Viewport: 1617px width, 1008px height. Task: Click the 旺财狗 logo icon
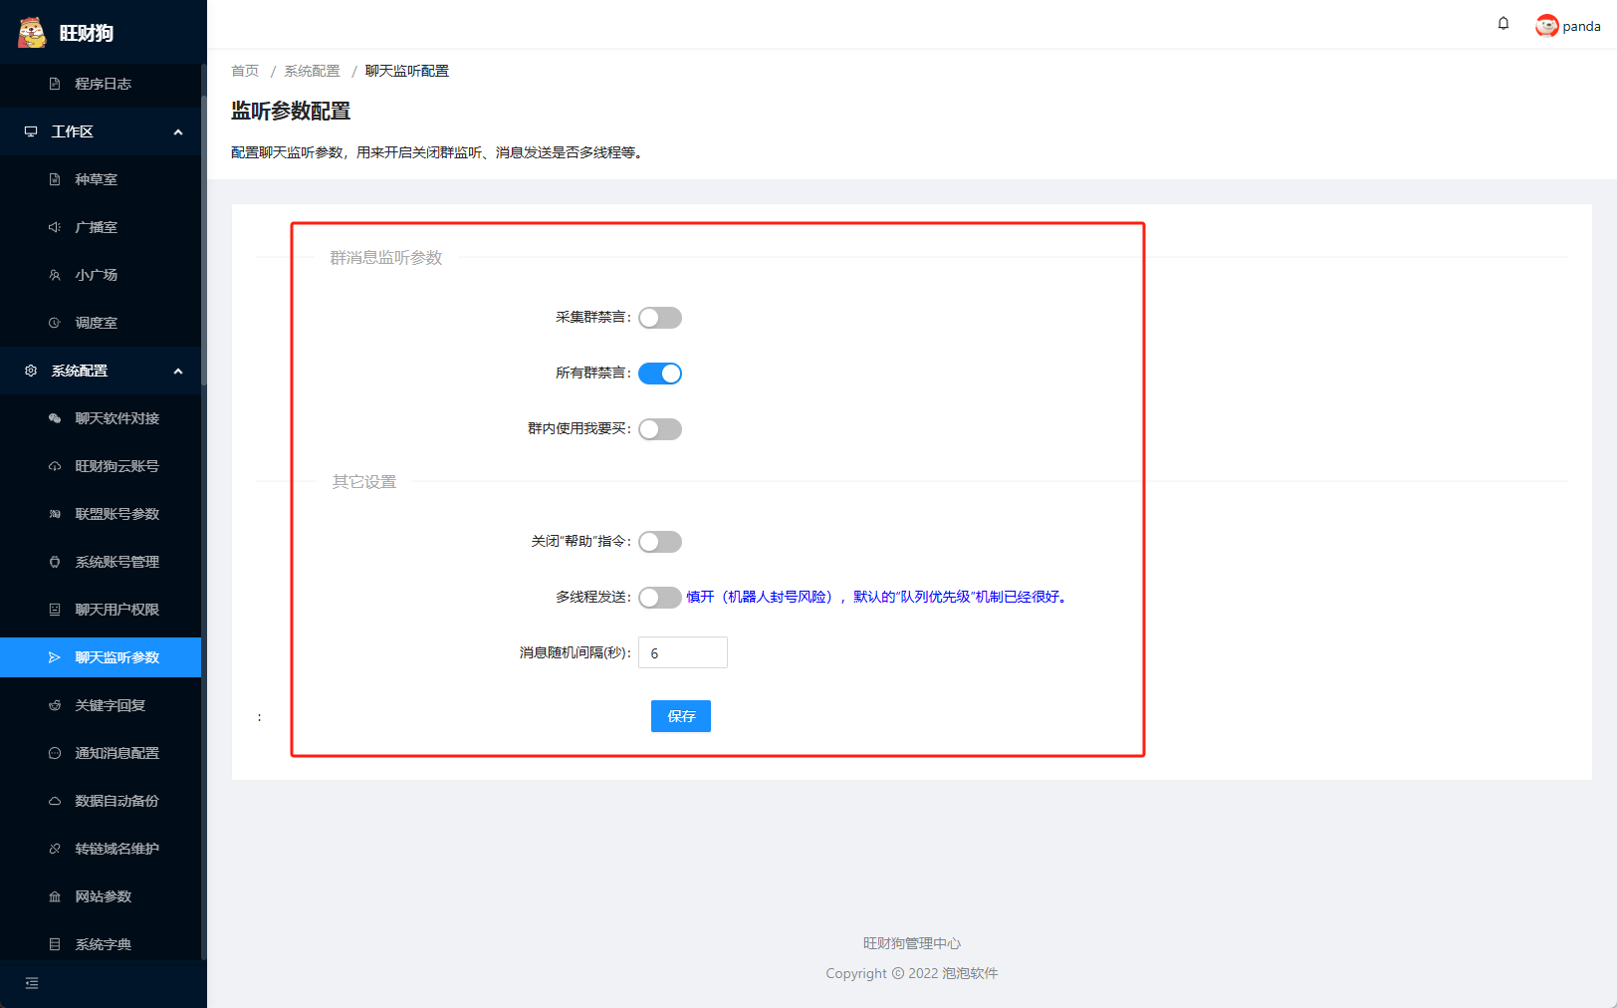32,33
